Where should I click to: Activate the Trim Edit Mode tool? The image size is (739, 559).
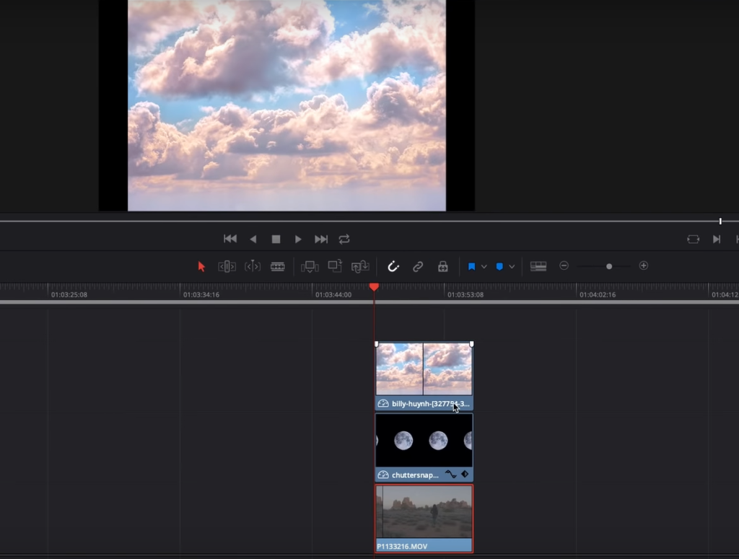227,267
